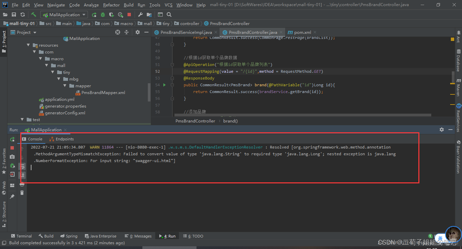Image resolution: width=462 pixels, height=249 pixels.
Task: Click the Run Anything toolbar icon
Action: tap(160, 15)
